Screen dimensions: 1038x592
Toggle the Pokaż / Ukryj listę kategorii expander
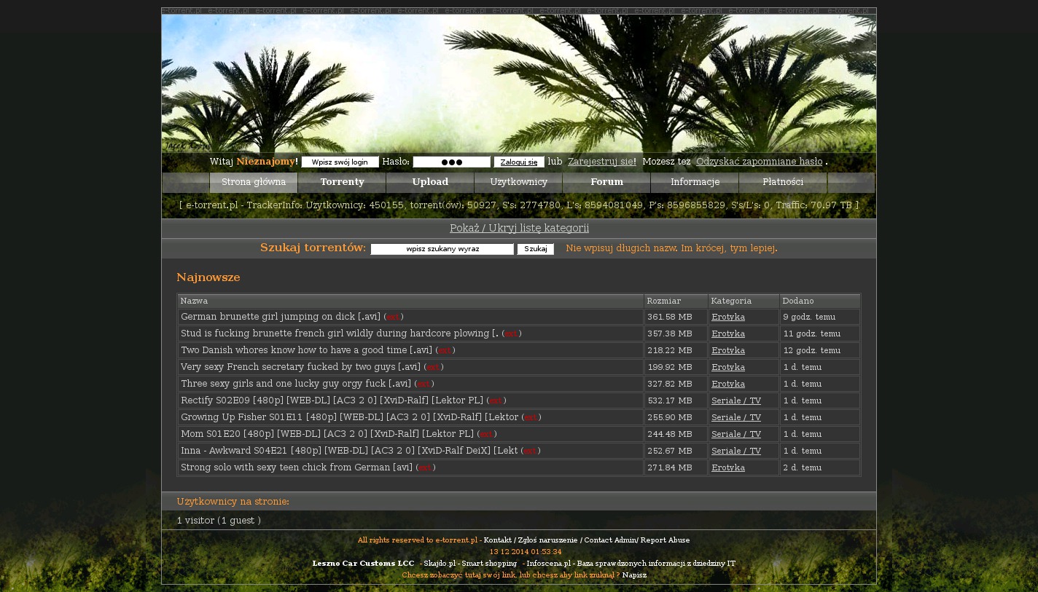(x=519, y=228)
